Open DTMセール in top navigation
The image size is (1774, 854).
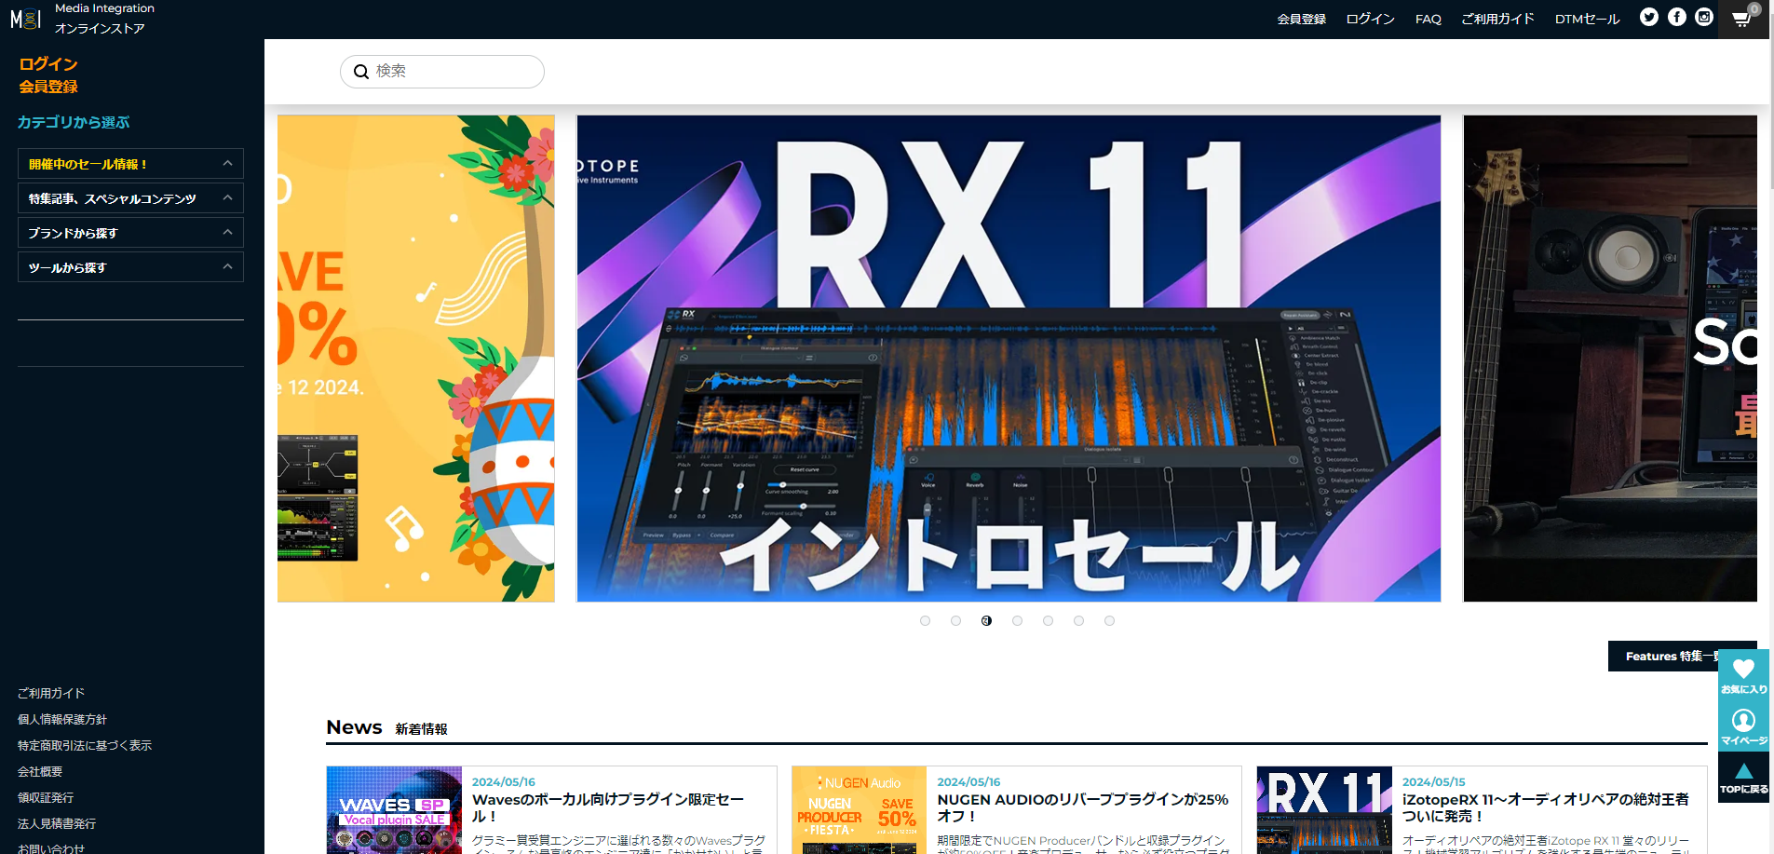coord(1587,19)
